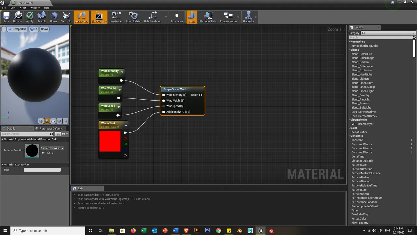The width and height of the screenshot is (417, 235).
Task: Click the Lit view mode button
Action: coord(34,29)
